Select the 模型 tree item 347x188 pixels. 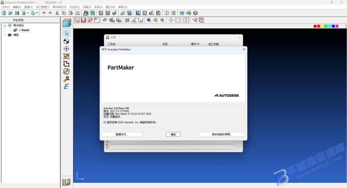point(16,35)
